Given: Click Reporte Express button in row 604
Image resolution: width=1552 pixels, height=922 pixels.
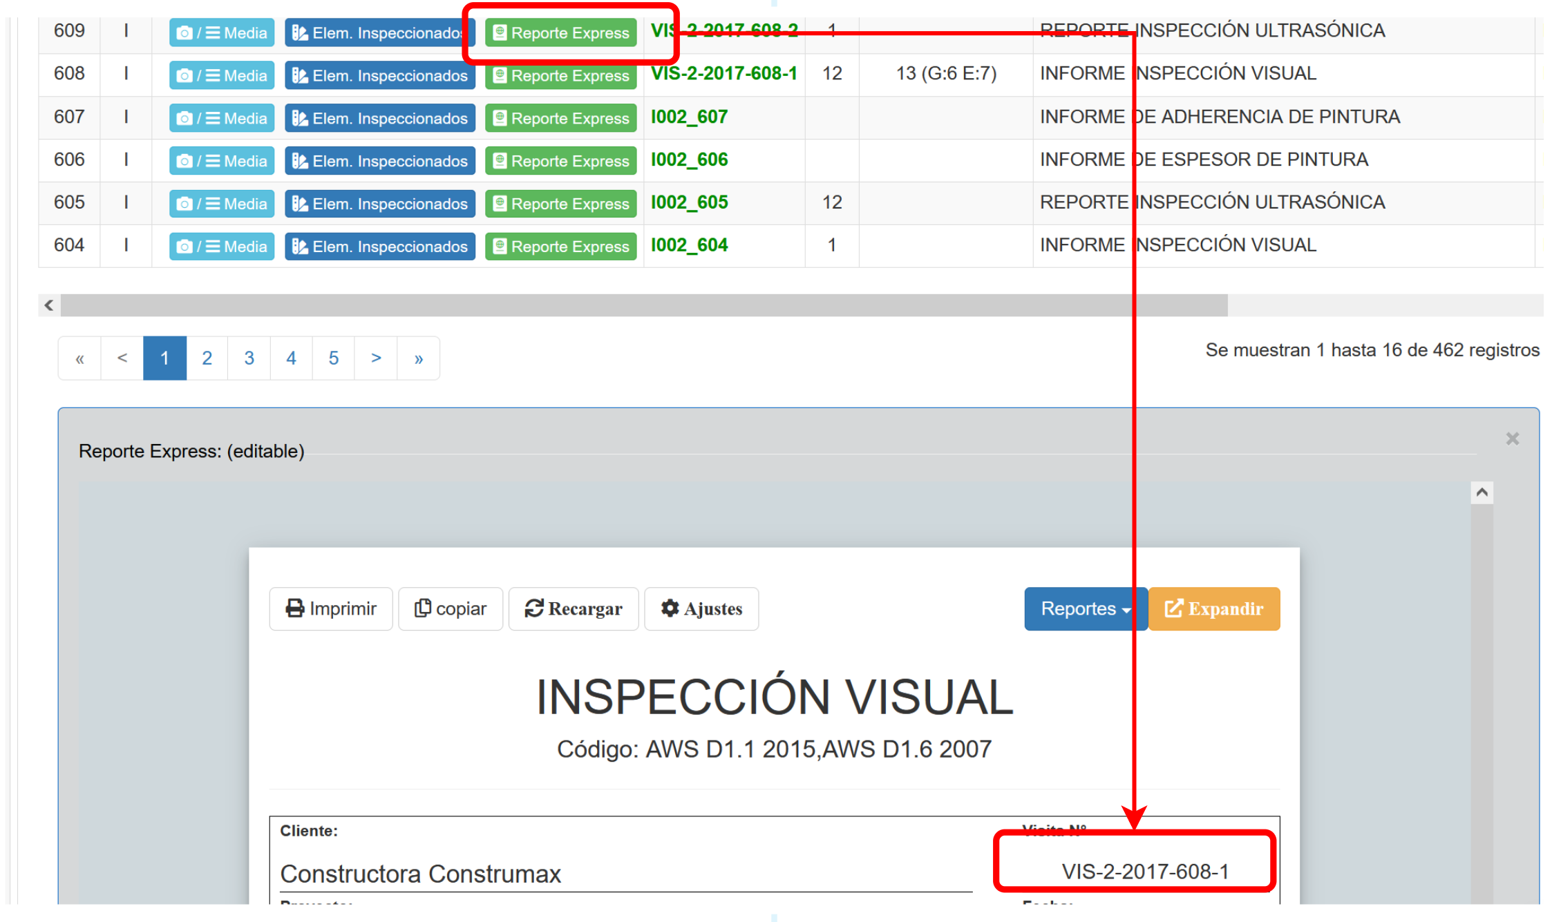Looking at the screenshot, I should [560, 247].
